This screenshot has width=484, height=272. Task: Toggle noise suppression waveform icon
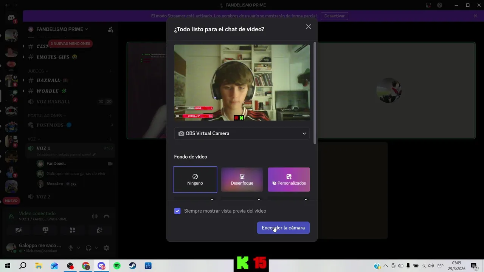(x=95, y=216)
